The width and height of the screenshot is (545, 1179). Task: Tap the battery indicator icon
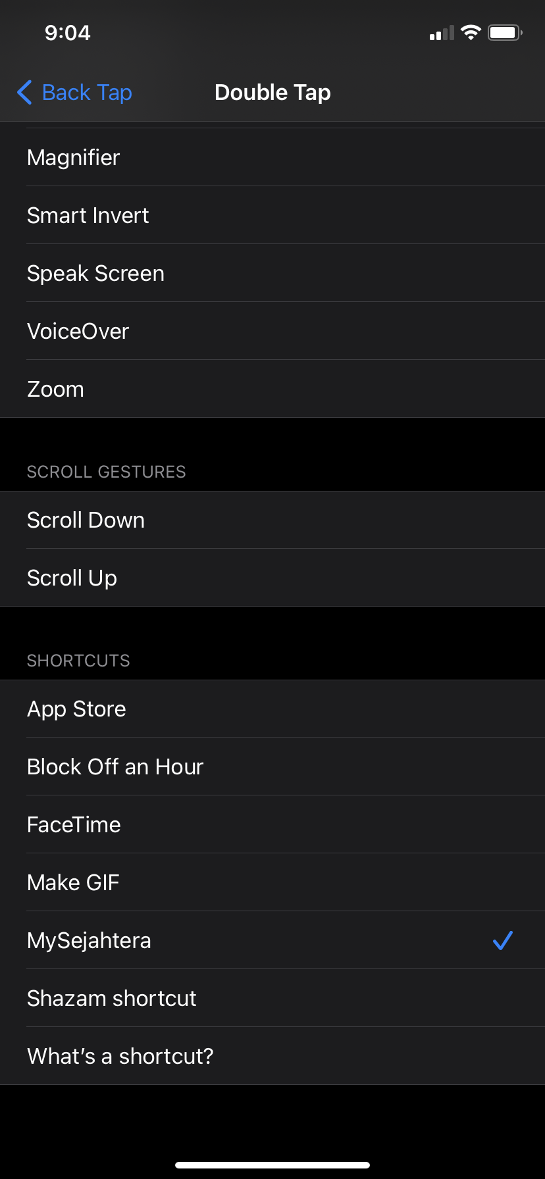point(504,33)
